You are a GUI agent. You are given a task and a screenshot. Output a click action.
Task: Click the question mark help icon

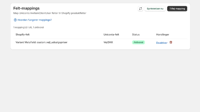coord(15,20)
